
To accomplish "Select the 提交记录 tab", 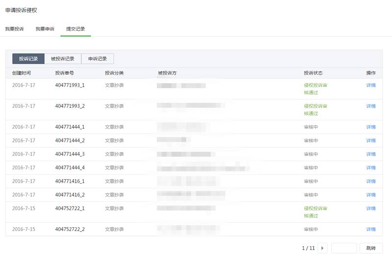I will point(75,29).
